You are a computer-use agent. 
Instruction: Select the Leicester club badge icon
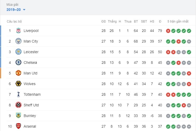click(18, 52)
